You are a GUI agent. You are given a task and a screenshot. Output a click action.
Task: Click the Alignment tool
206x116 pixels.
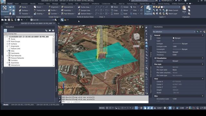point(54,7)
